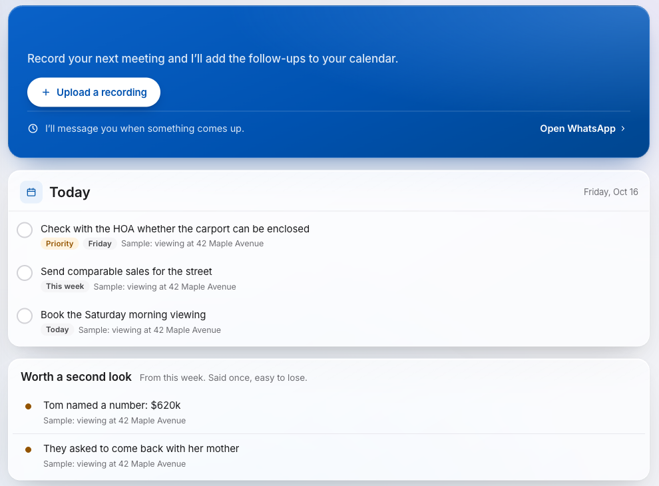Click the Friday tag on the HOA task
The width and height of the screenshot is (659, 486).
(100, 244)
